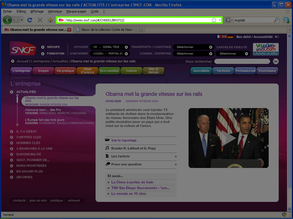Image resolution: width=293 pixels, height=219 pixels.
Task: Click the page scrollbar down arrow
Action: (x=289, y=209)
